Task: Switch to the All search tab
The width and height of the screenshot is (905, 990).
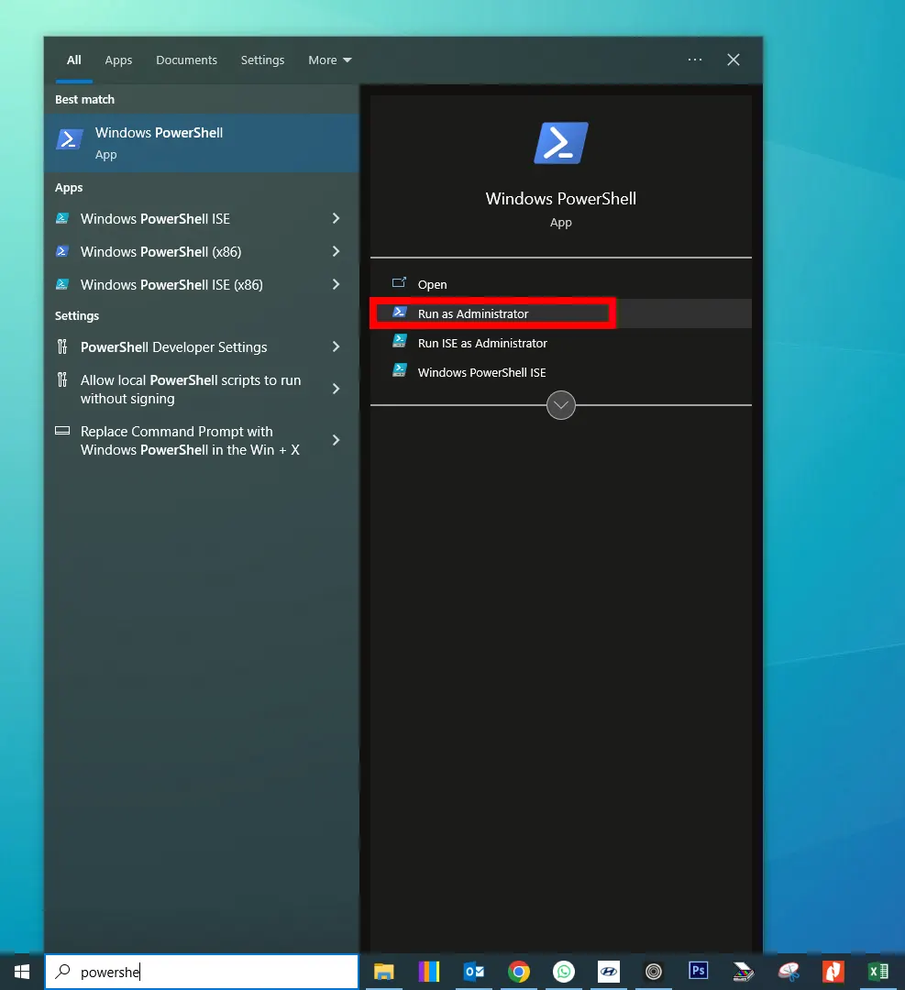Action: [x=74, y=60]
